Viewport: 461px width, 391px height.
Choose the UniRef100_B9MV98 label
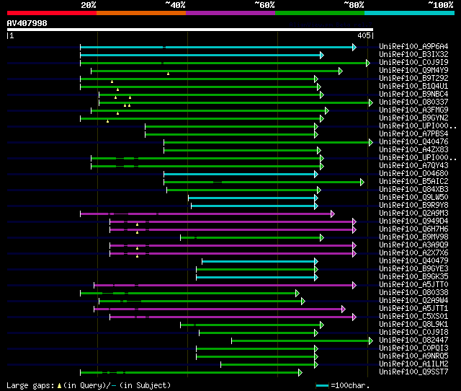pyautogui.click(x=413, y=237)
